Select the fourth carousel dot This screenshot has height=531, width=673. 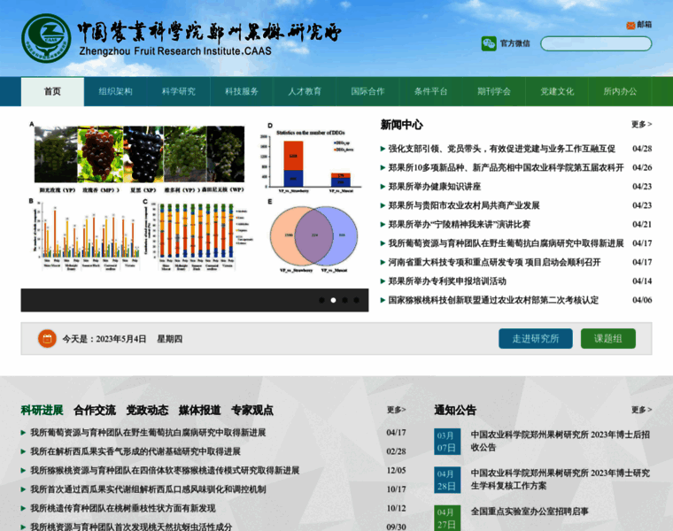[356, 300]
